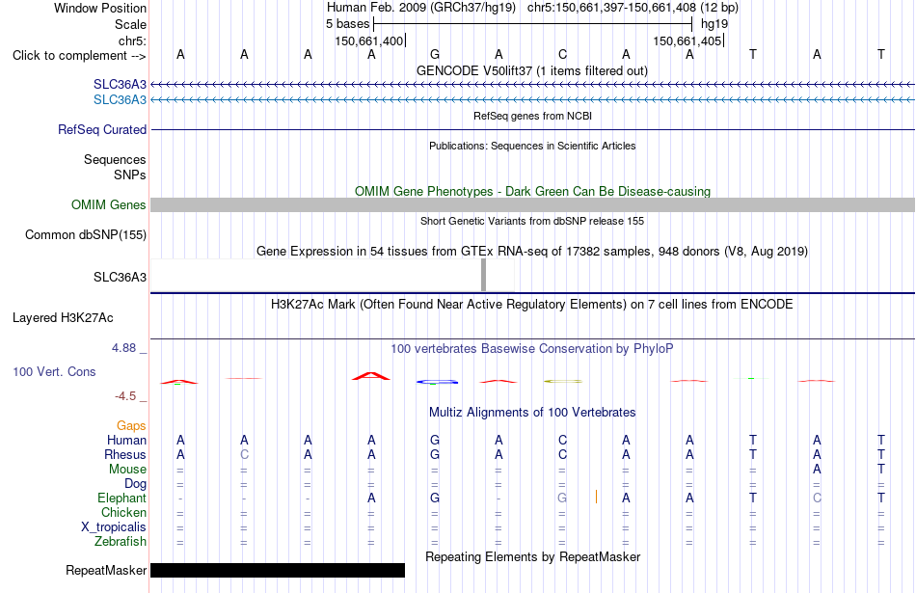Screen dimensions: 916x593
Task: Click the SLC36A3 label of the GTEx track
Action: point(120,277)
